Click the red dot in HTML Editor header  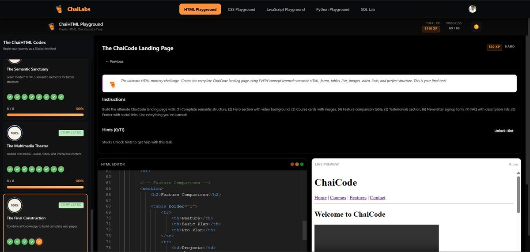click(x=292, y=164)
